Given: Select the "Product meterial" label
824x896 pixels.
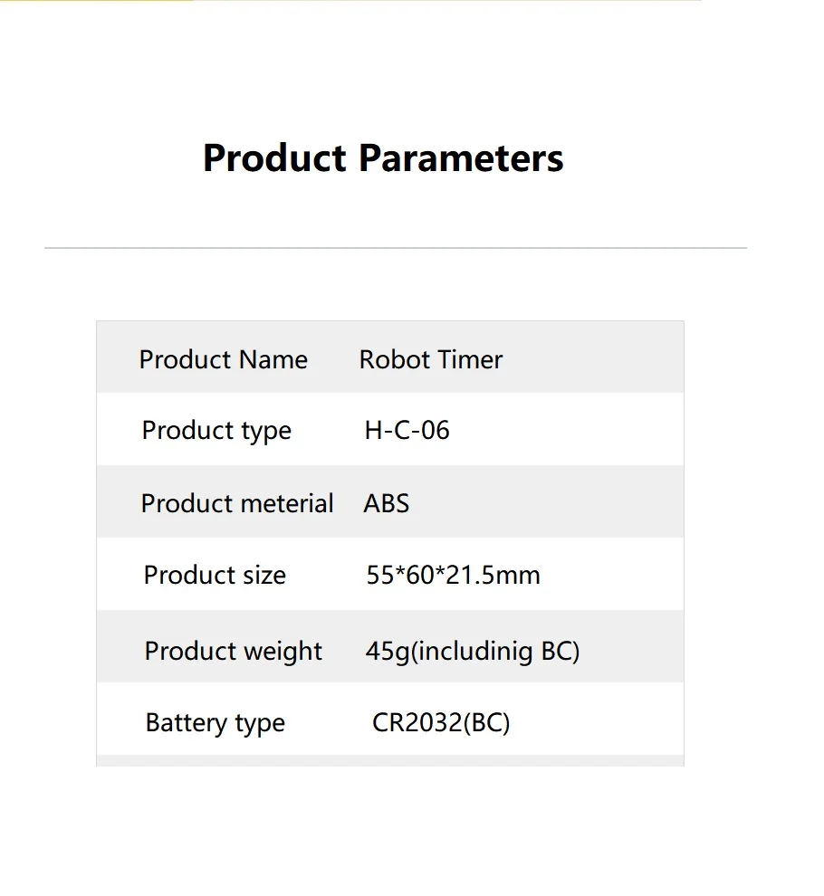Looking at the screenshot, I should click(237, 503).
